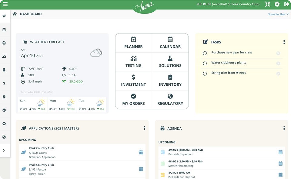Image resolution: width=291 pixels, height=179 pixels.
Task: Delete the Water clubhouse plants task
Action: (x=278, y=64)
